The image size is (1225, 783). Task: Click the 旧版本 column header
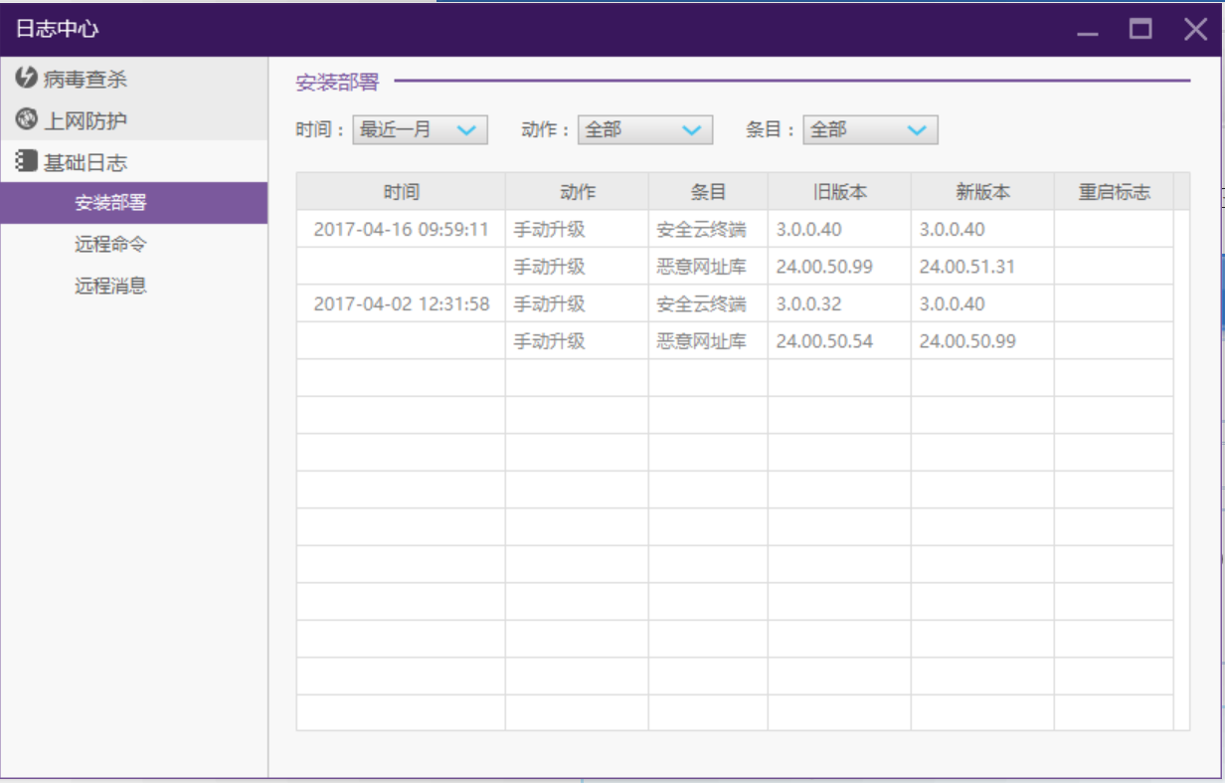tap(839, 192)
